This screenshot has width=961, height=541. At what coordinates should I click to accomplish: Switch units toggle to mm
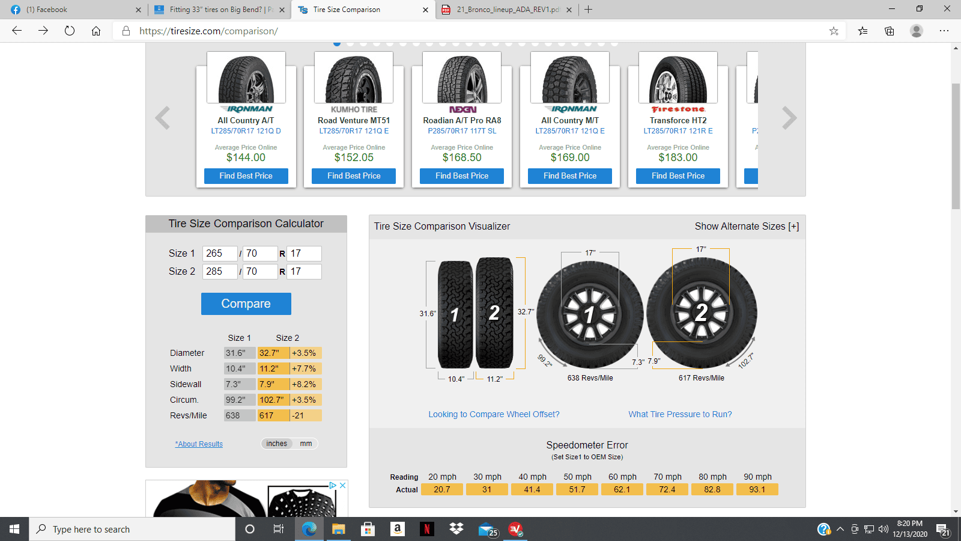tap(306, 444)
